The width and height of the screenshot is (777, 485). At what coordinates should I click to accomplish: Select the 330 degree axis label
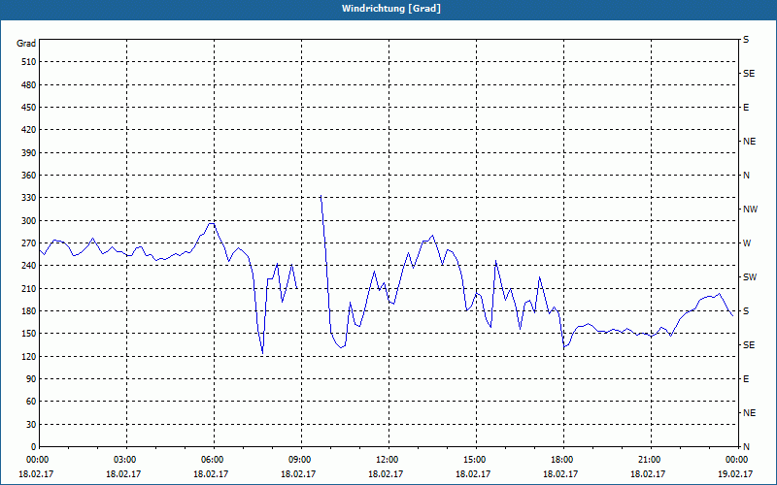click(29, 198)
